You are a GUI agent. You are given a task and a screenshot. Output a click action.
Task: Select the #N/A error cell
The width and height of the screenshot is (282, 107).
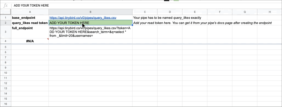30,41
